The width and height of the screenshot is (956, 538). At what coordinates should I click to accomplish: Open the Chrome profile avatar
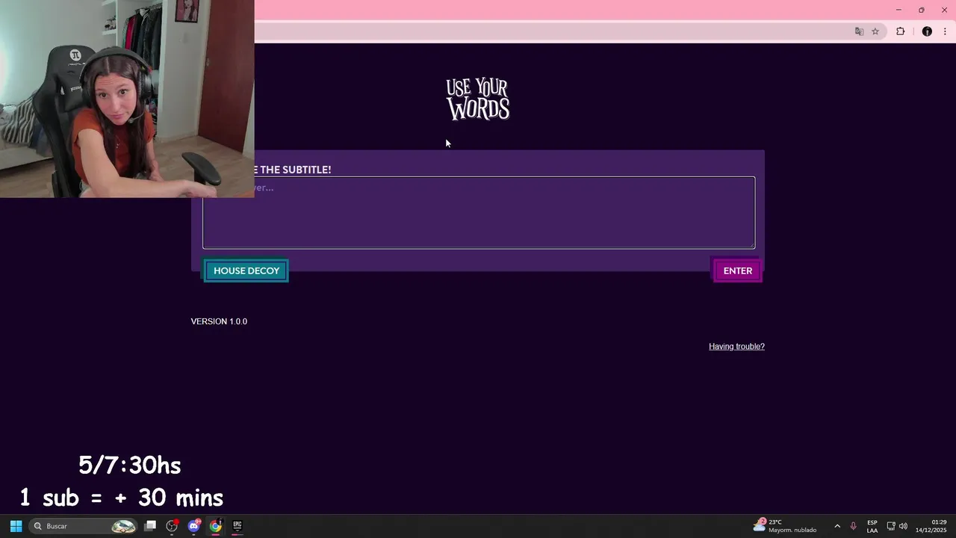point(927,31)
